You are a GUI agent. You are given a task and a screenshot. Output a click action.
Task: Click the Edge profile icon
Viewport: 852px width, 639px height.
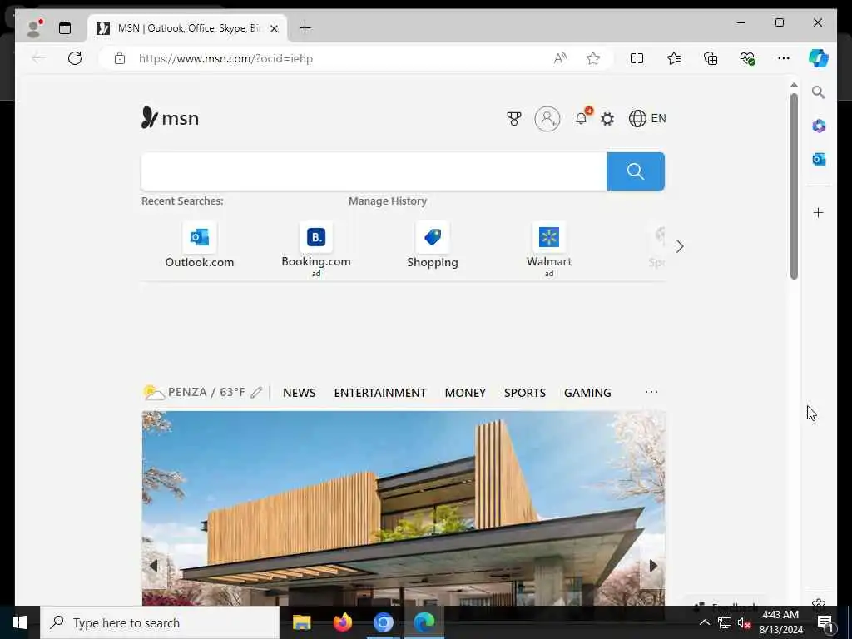tap(33, 28)
